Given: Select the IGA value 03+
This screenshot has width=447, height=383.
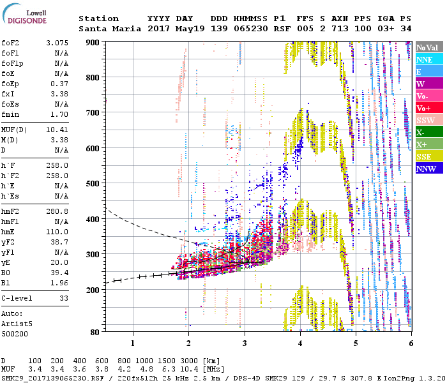Looking at the screenshot, I should click(x=386, y=29).
